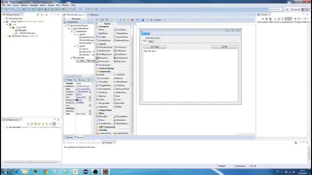The height and width of the screenshot is (175, 312).
Task: Open the look-and-feel system dropdown
Action: (158, 20)
